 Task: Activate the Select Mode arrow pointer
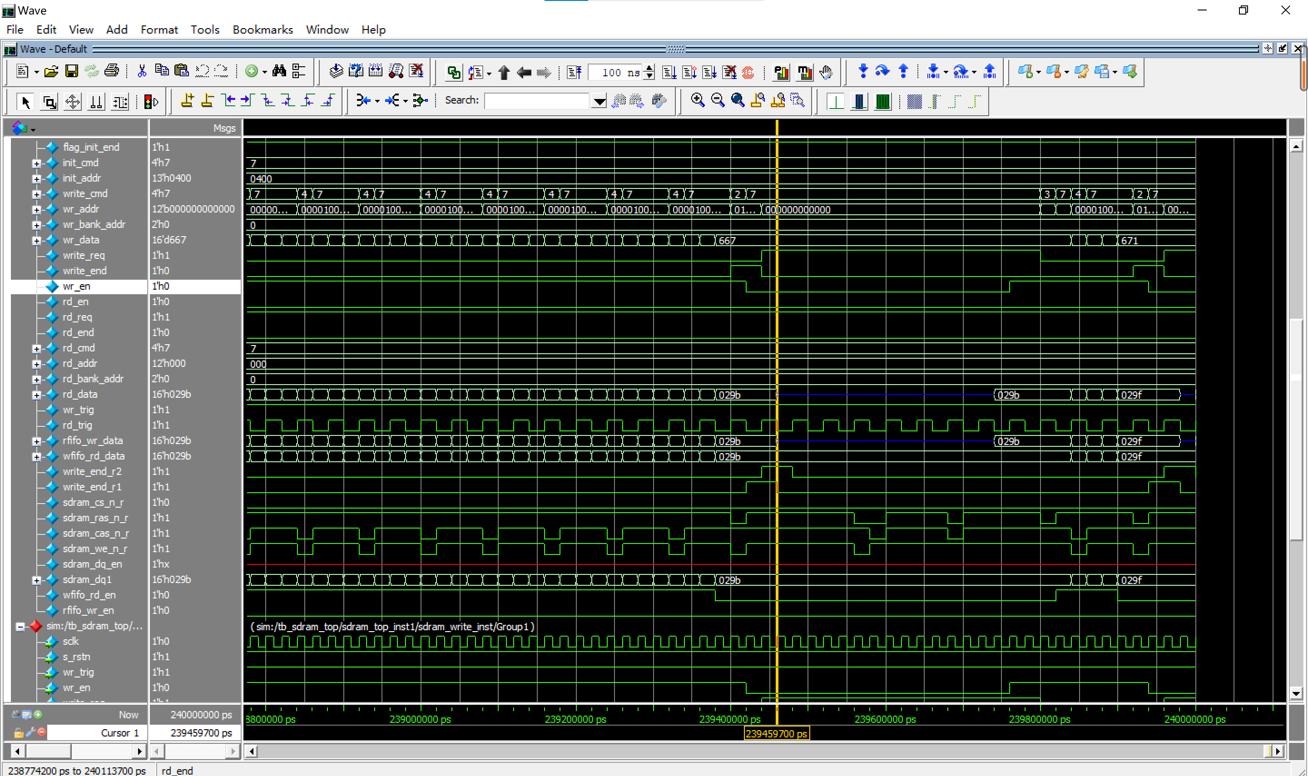pos(25,101)
